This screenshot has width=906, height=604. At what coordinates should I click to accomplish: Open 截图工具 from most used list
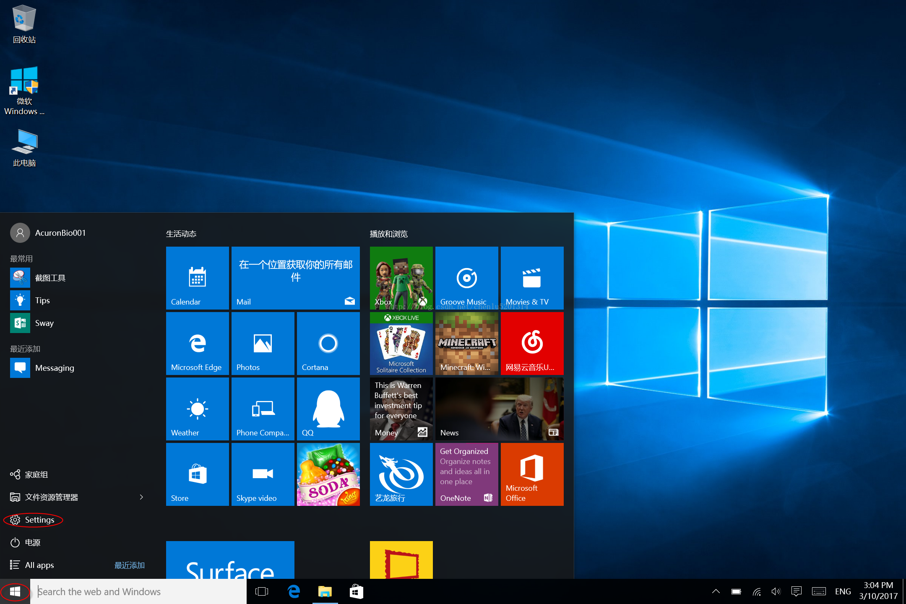(78, 278)
